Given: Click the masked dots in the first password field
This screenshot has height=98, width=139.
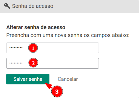Looking at the screenshot, I should [x=16, y=48].
